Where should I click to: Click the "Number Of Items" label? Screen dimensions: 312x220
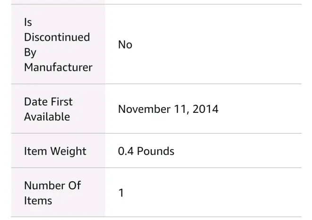[52, 193]
